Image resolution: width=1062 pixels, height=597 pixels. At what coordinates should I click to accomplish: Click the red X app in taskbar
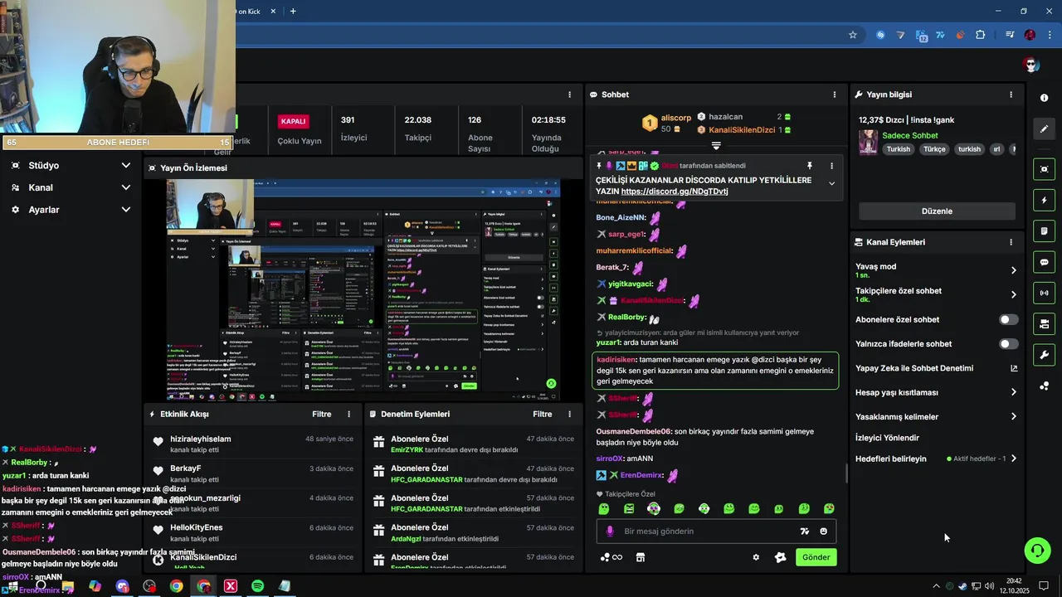coord(231,586)
